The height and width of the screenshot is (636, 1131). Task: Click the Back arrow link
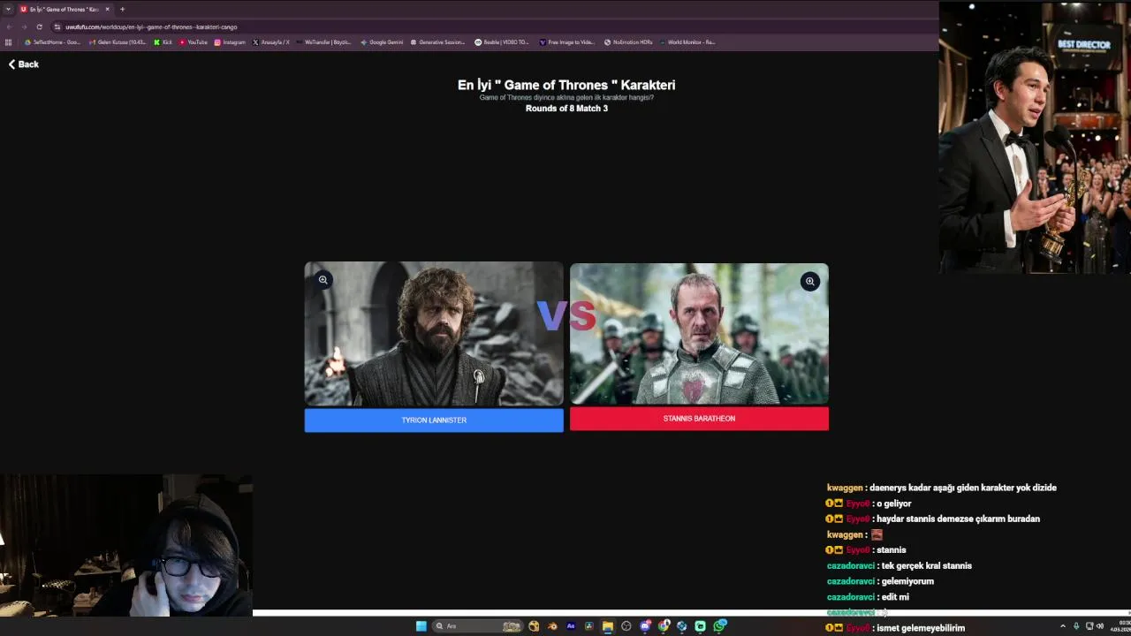(x=24, y=64)
